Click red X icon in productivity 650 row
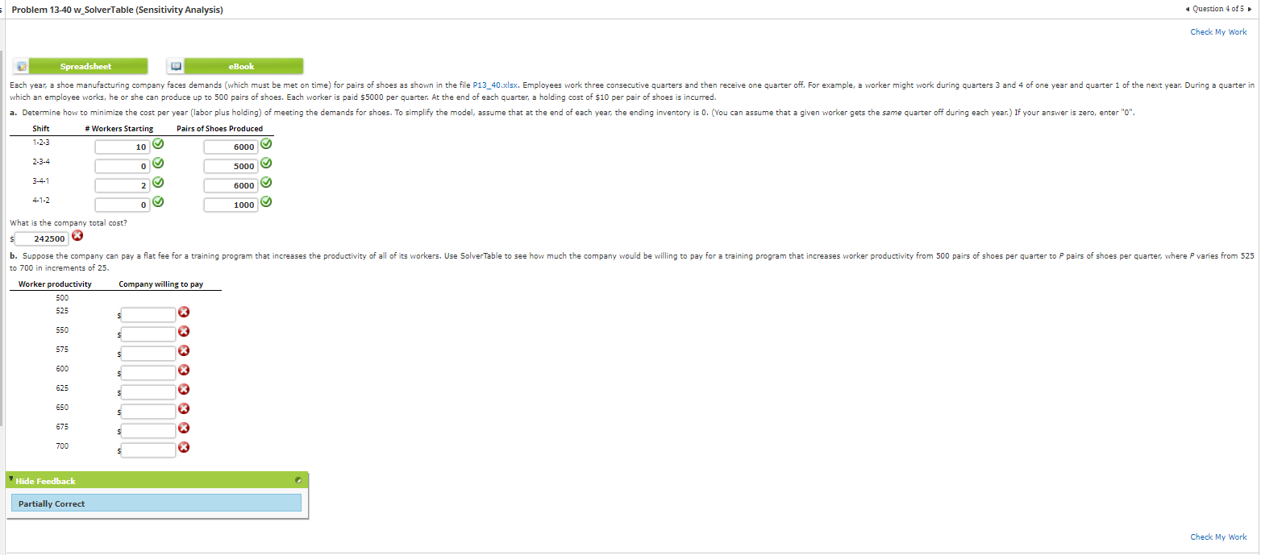This screenshot has height=555, width=1261. (x=183, y=408)
